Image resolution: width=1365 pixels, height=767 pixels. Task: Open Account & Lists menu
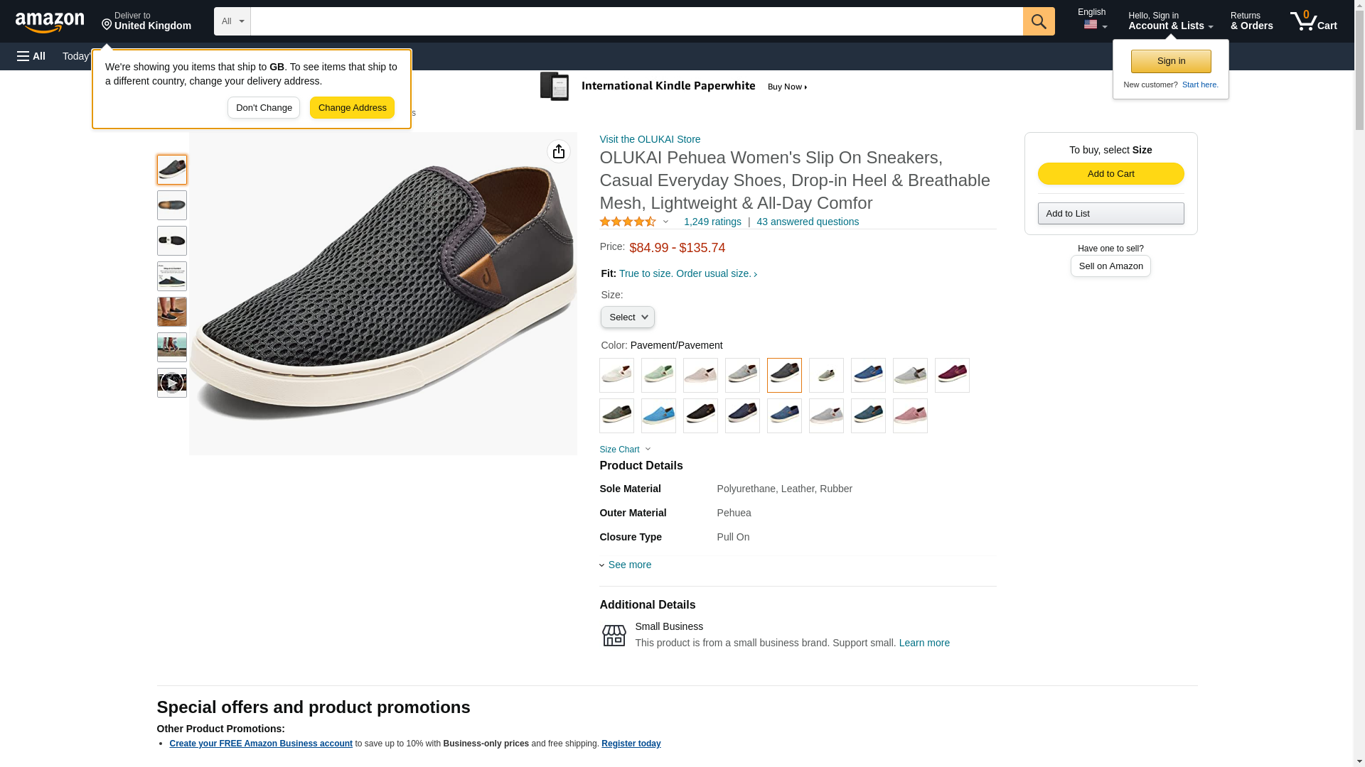click(1170, 21)
